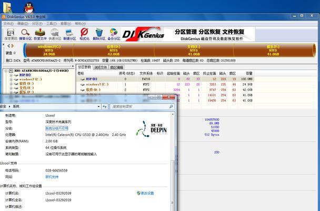Choose the Format toolbar icon

[x=84, y=34]
